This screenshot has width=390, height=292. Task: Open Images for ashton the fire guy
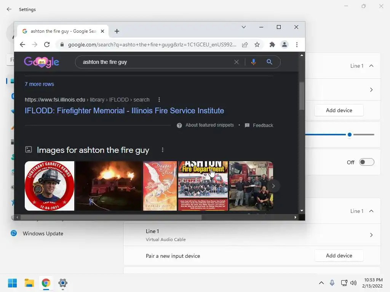(x=93, y=150)
